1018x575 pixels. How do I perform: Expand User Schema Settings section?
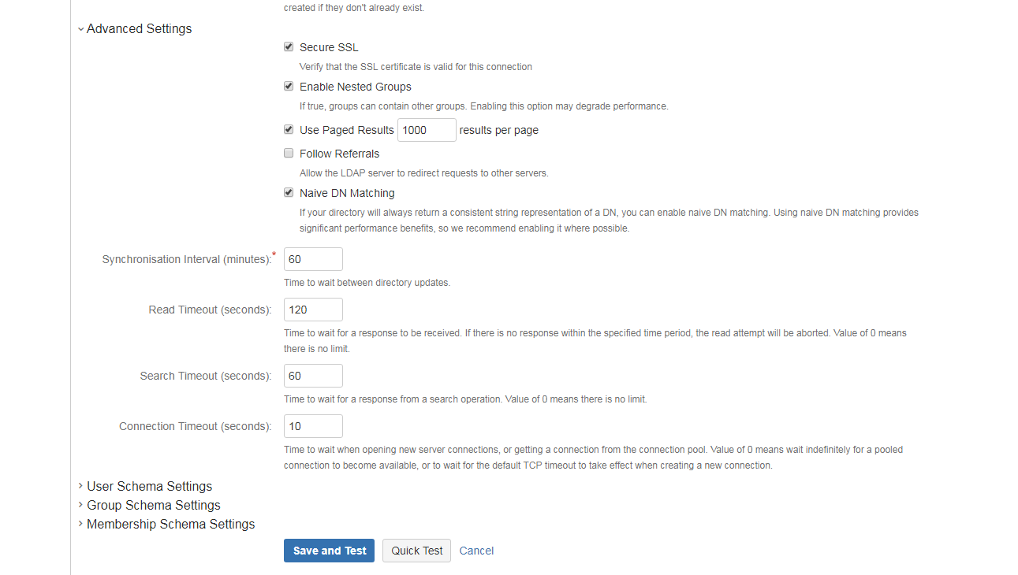[145, 486]
